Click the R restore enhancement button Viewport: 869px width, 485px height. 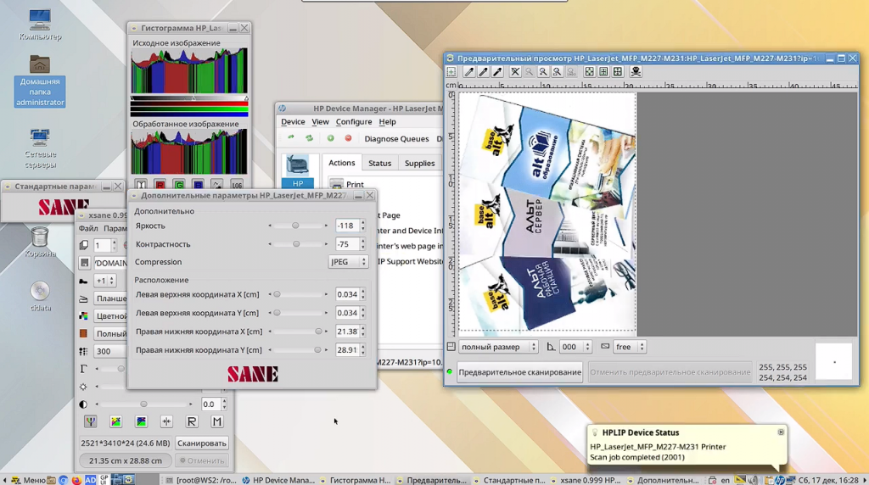coord(192,422)
